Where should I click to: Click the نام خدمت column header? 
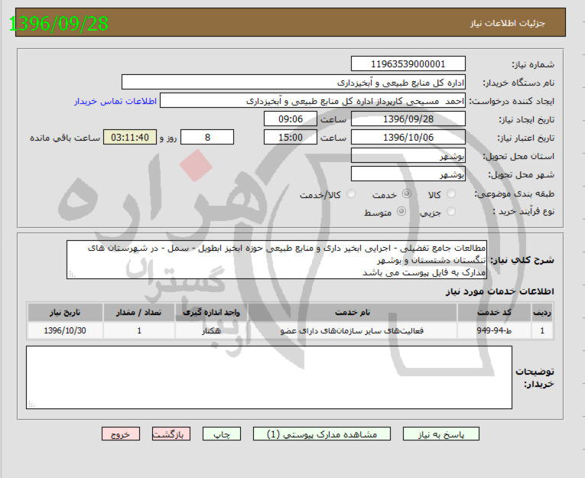coord(353,312)
